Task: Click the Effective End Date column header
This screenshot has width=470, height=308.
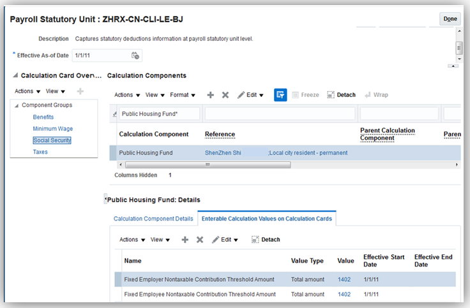Action: (433, 261)
